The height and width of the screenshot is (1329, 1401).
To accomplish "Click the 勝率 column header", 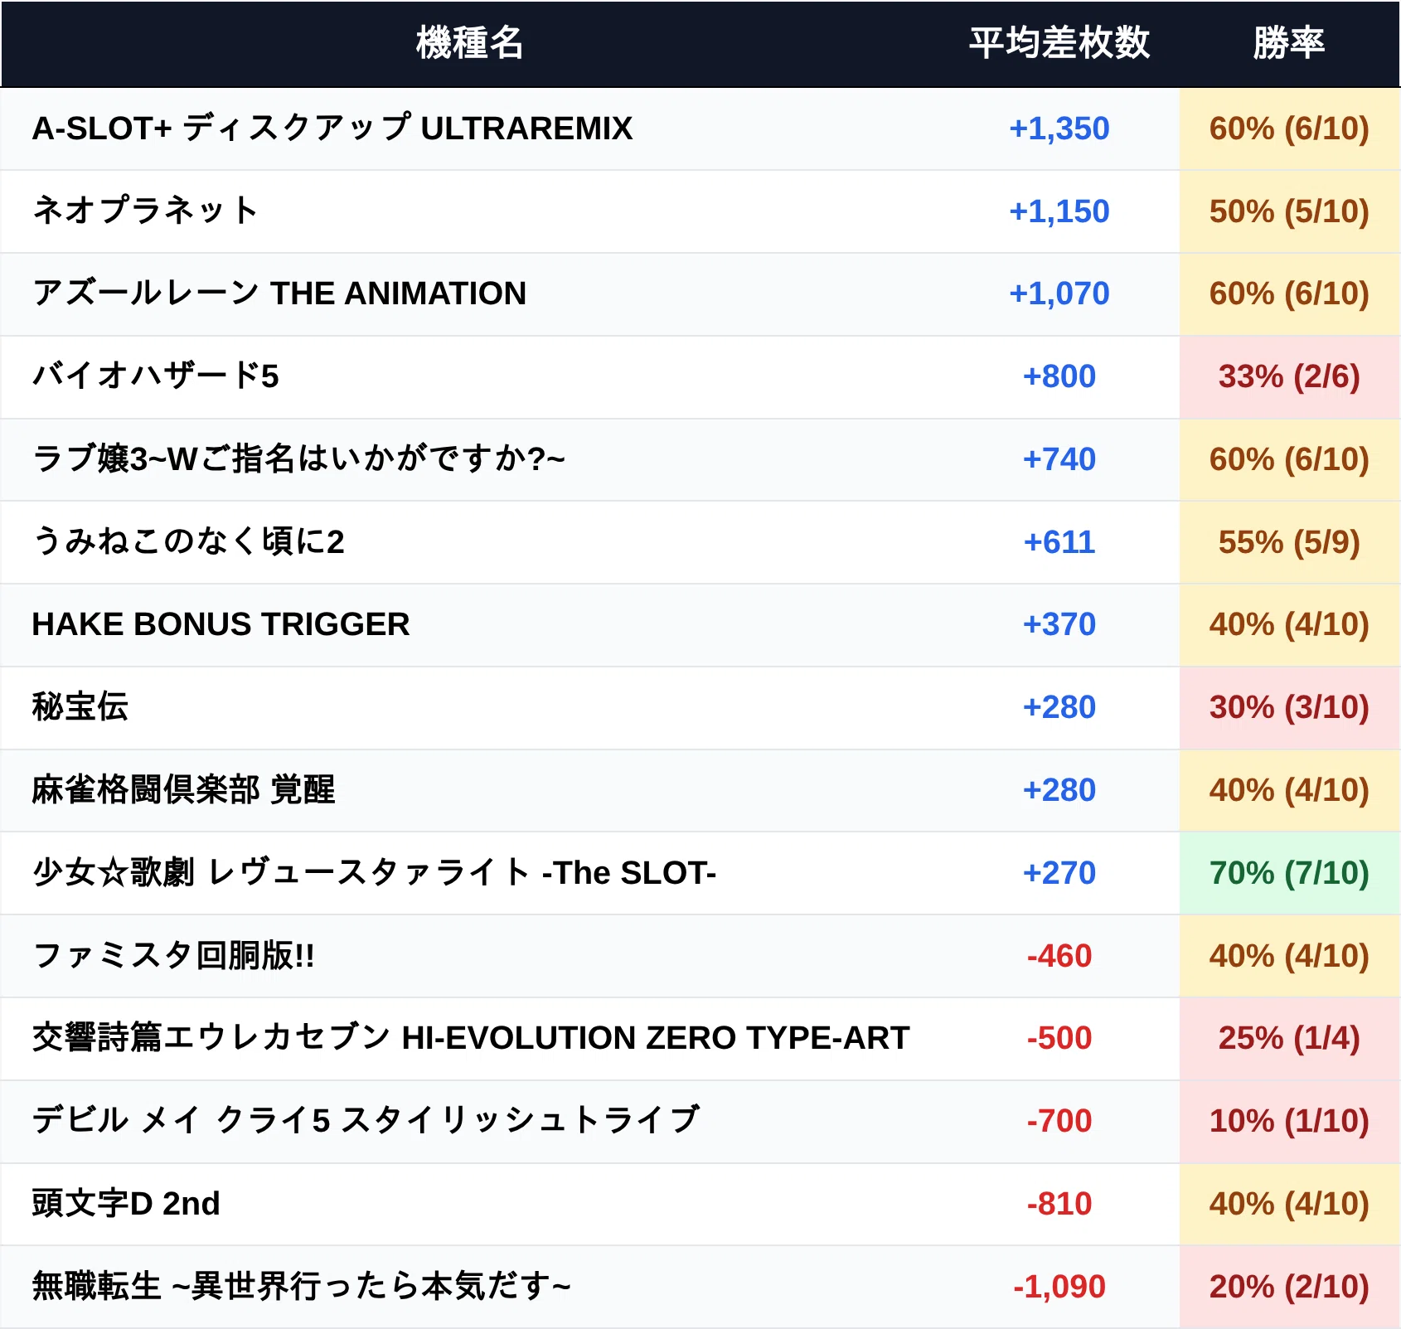I will click(1289, 43).
